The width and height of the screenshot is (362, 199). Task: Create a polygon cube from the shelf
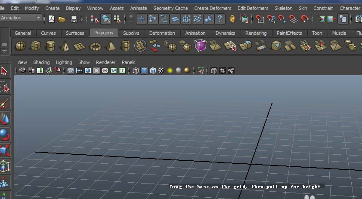pyautogui.click(x=35, y=46)
